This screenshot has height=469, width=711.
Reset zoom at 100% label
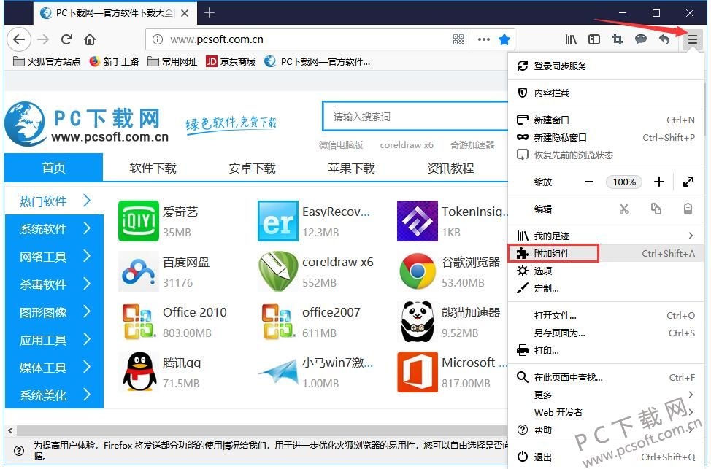click(624, 182)
